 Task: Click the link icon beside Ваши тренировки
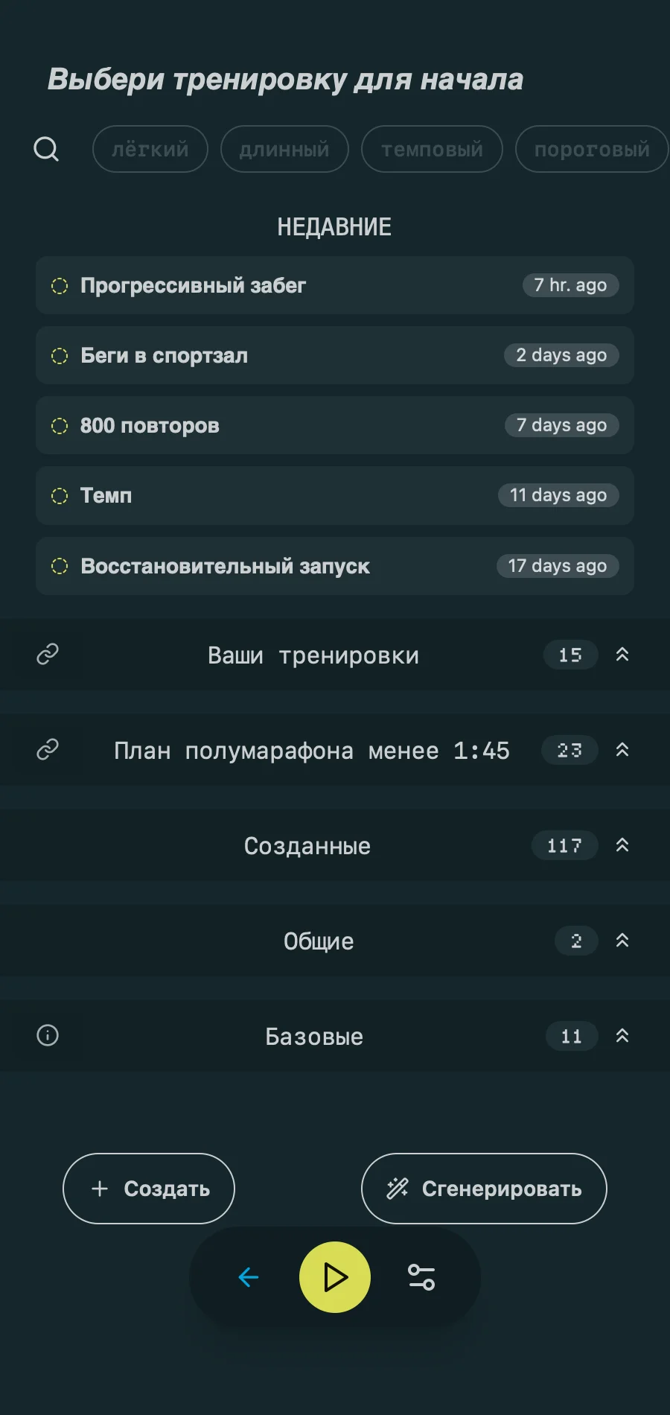(48, 655)
